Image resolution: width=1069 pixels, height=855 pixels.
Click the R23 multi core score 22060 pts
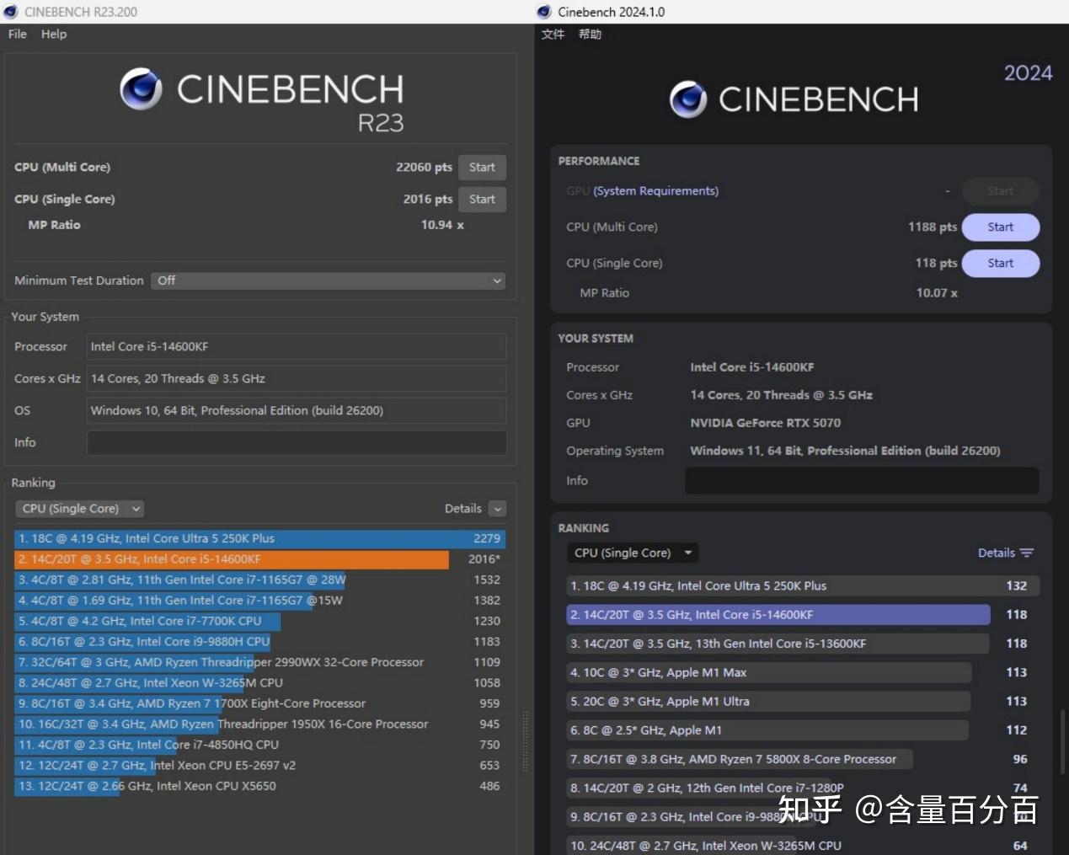[424, 167]
